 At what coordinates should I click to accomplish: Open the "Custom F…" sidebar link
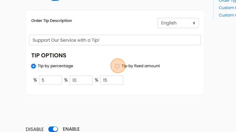(227, 8)
